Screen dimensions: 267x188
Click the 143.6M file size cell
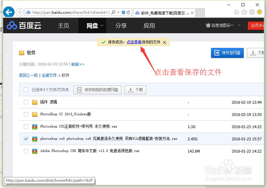pos(194,151)
